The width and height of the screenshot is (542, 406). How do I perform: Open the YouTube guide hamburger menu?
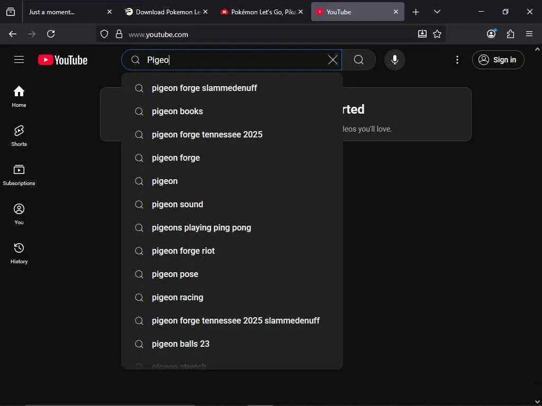click(x=19, y=60)
